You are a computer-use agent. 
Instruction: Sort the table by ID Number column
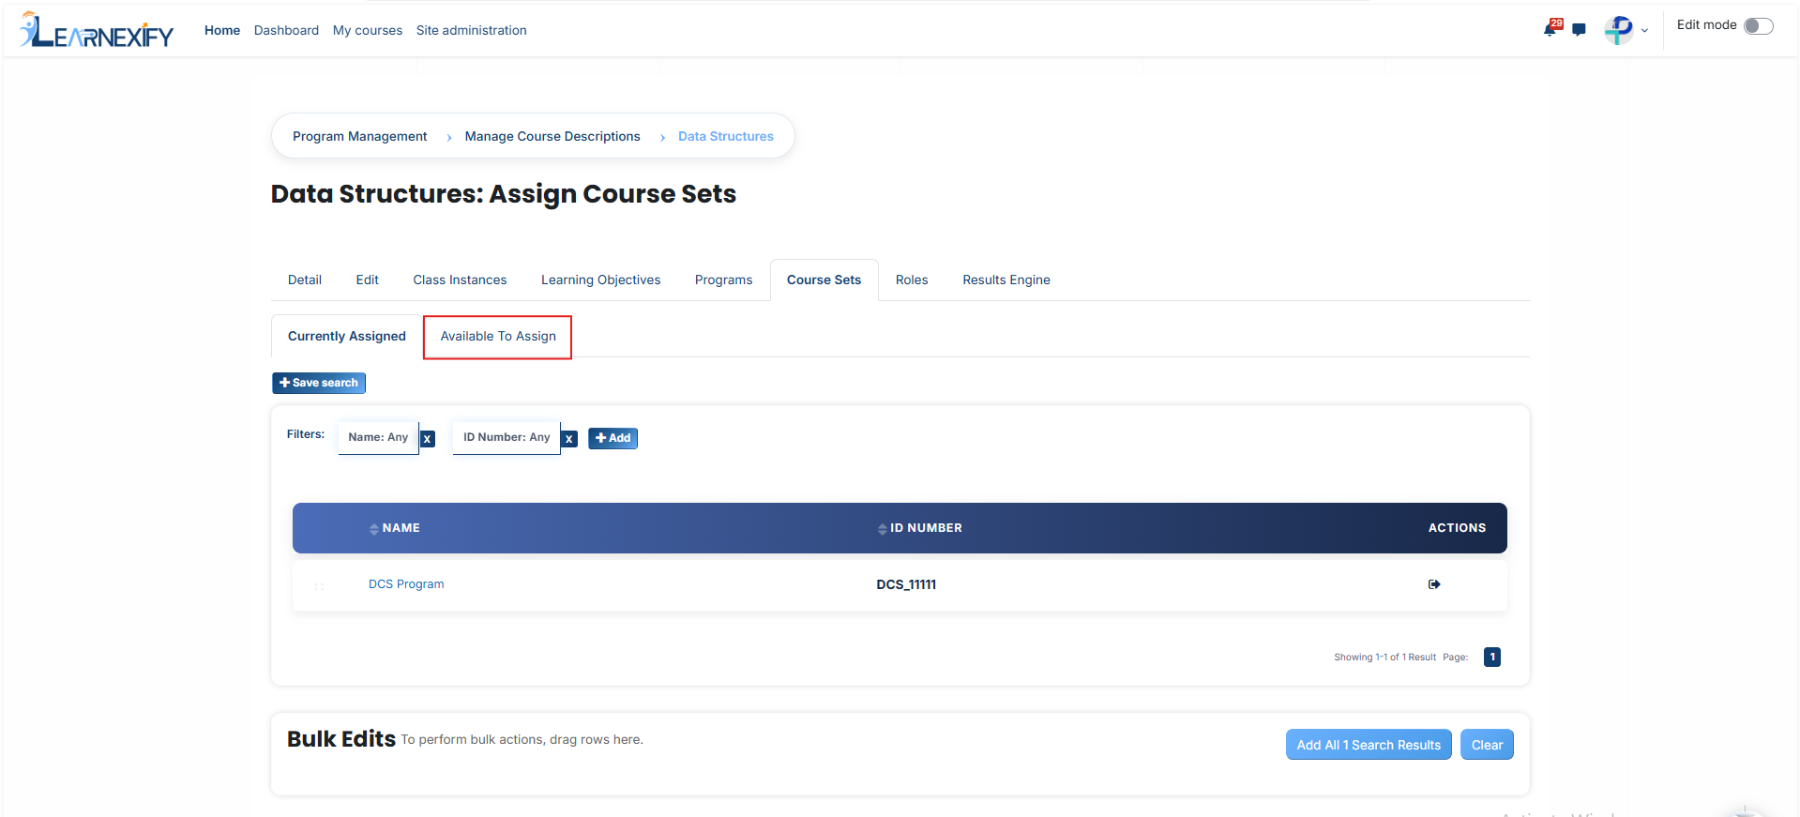pos(920,528)
